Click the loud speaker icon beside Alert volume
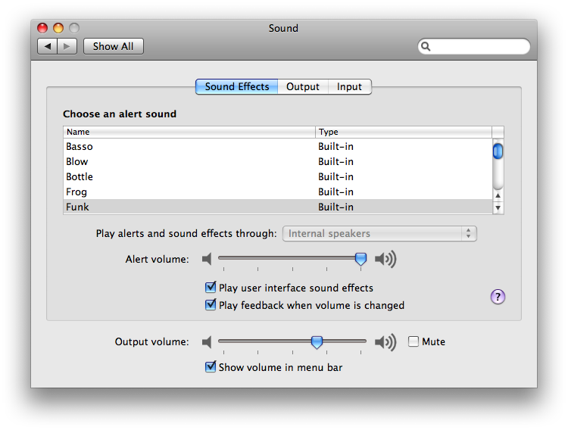The image size is (568, 430). pos(385,259)
